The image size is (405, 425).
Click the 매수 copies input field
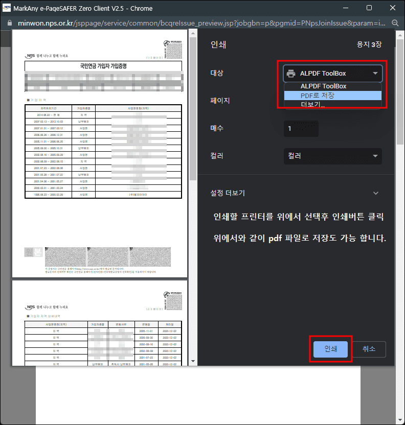point(301,129)
